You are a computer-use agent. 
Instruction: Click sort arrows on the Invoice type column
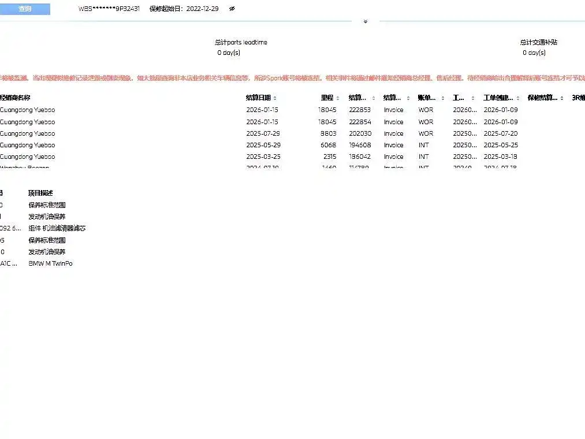(x=408, y=98)
